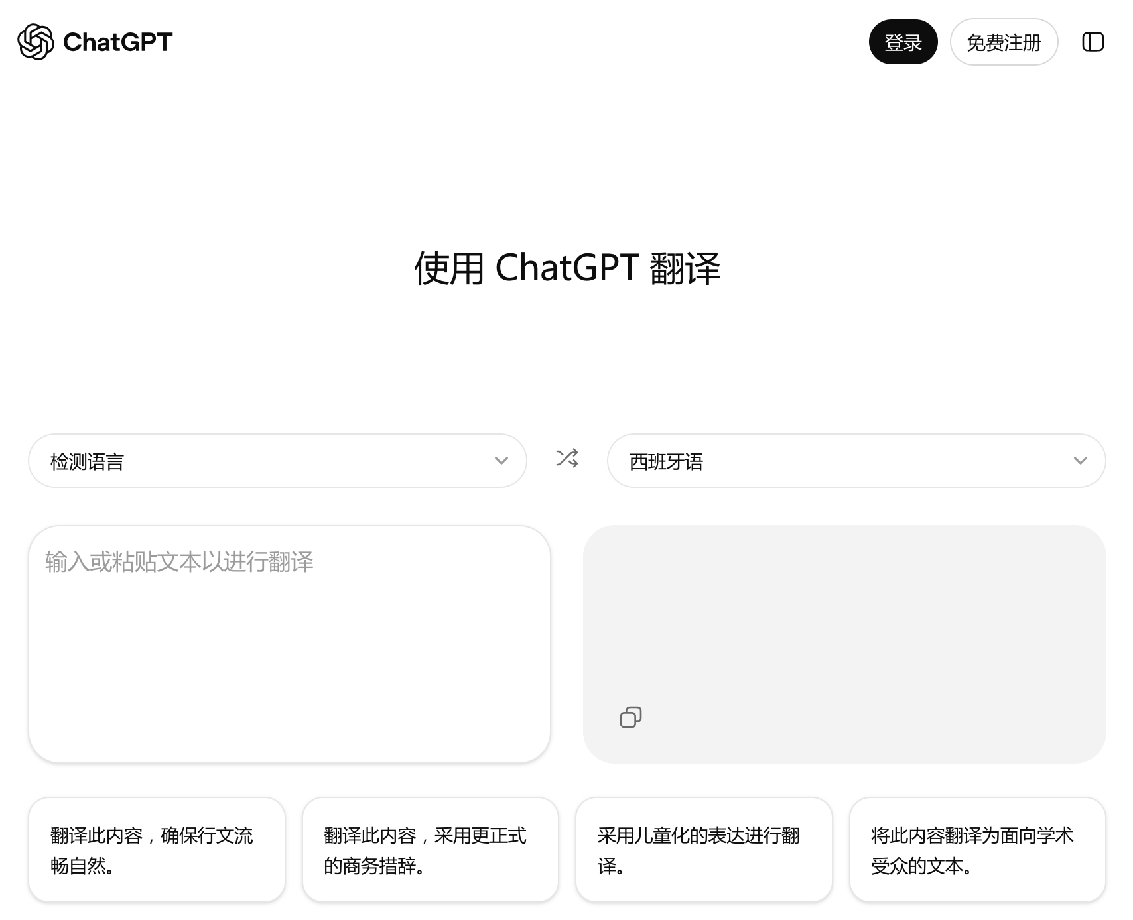The width and height of the screenshot is (1133, 920).
Task: Click the OpenAI spiral logo
Action: pos(36,42)
